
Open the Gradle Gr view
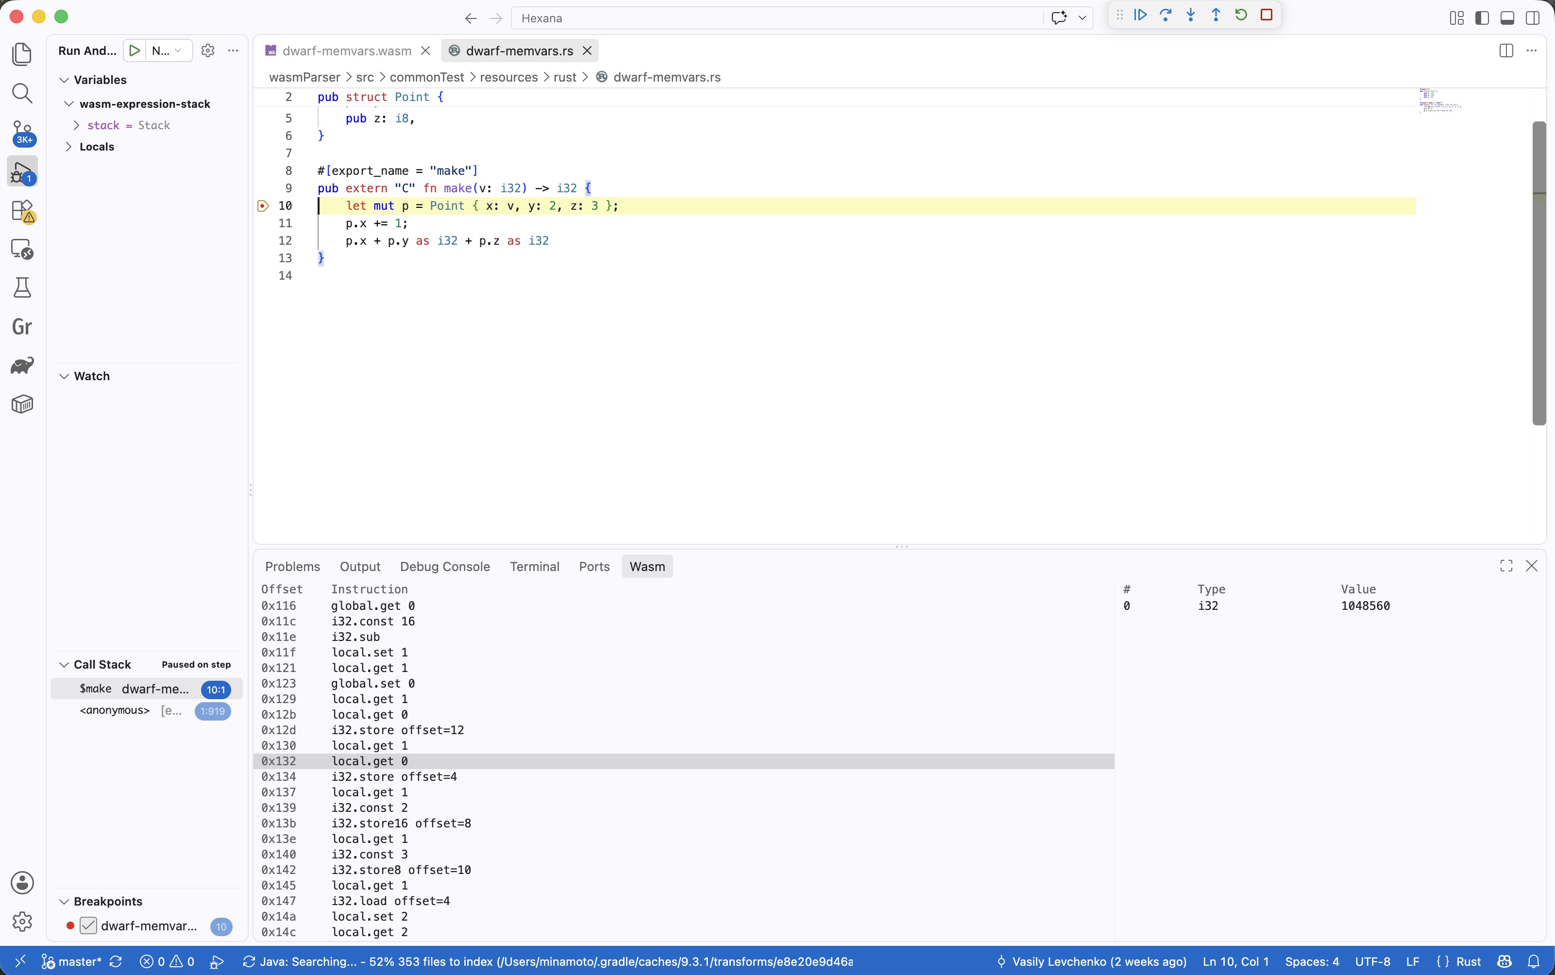[22, 327]
